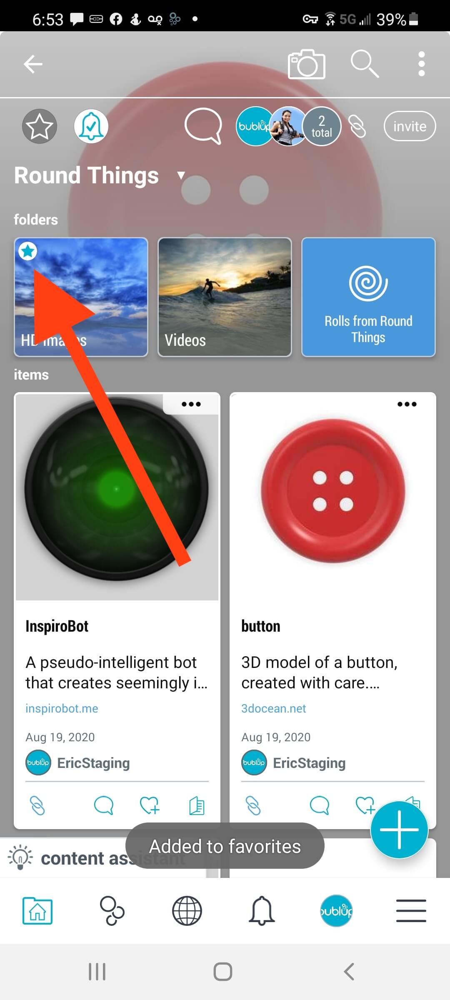The image size is (450, 1000).
Task: Unfavorite the HD Images folder star badge
Action: click(28, 251)
